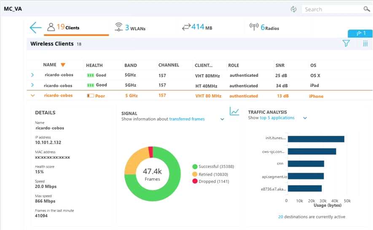Screen dimensions: 373x230
Task: Click the back arrow icon
Action: point(35,28)
